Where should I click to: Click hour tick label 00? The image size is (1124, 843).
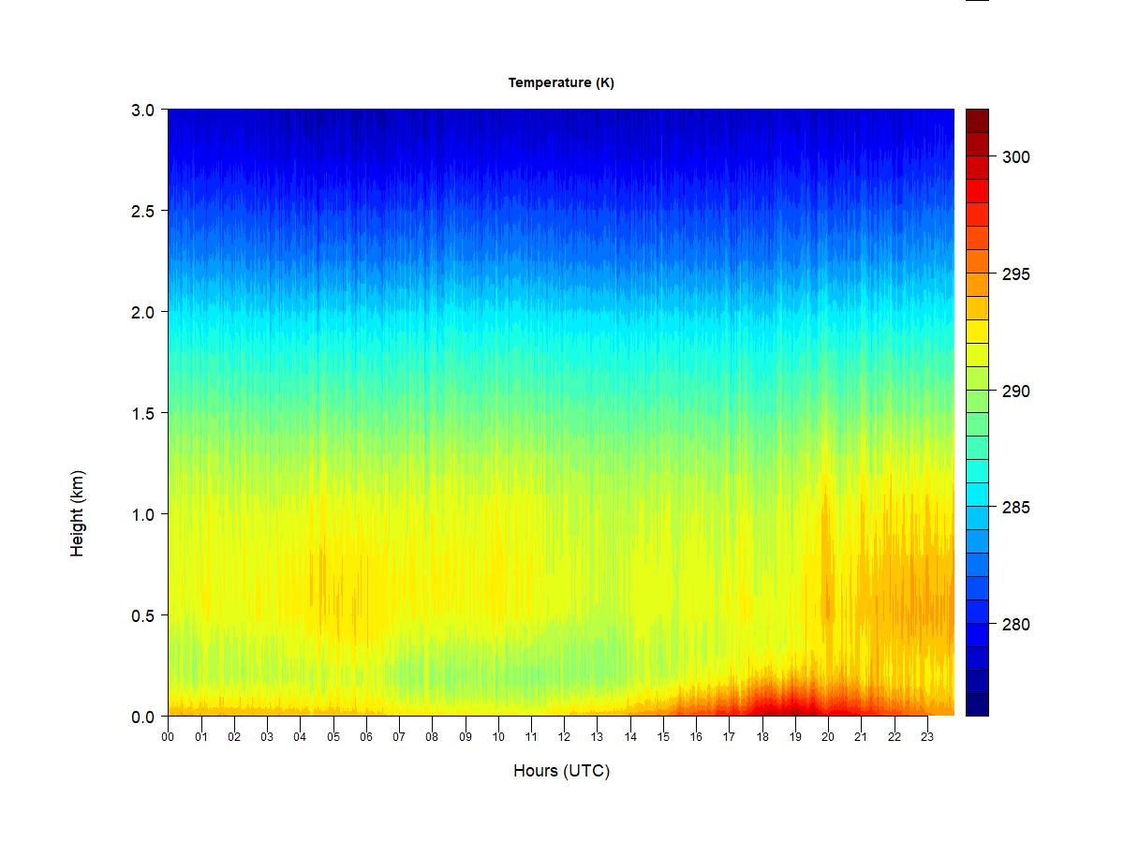point(168,737)
